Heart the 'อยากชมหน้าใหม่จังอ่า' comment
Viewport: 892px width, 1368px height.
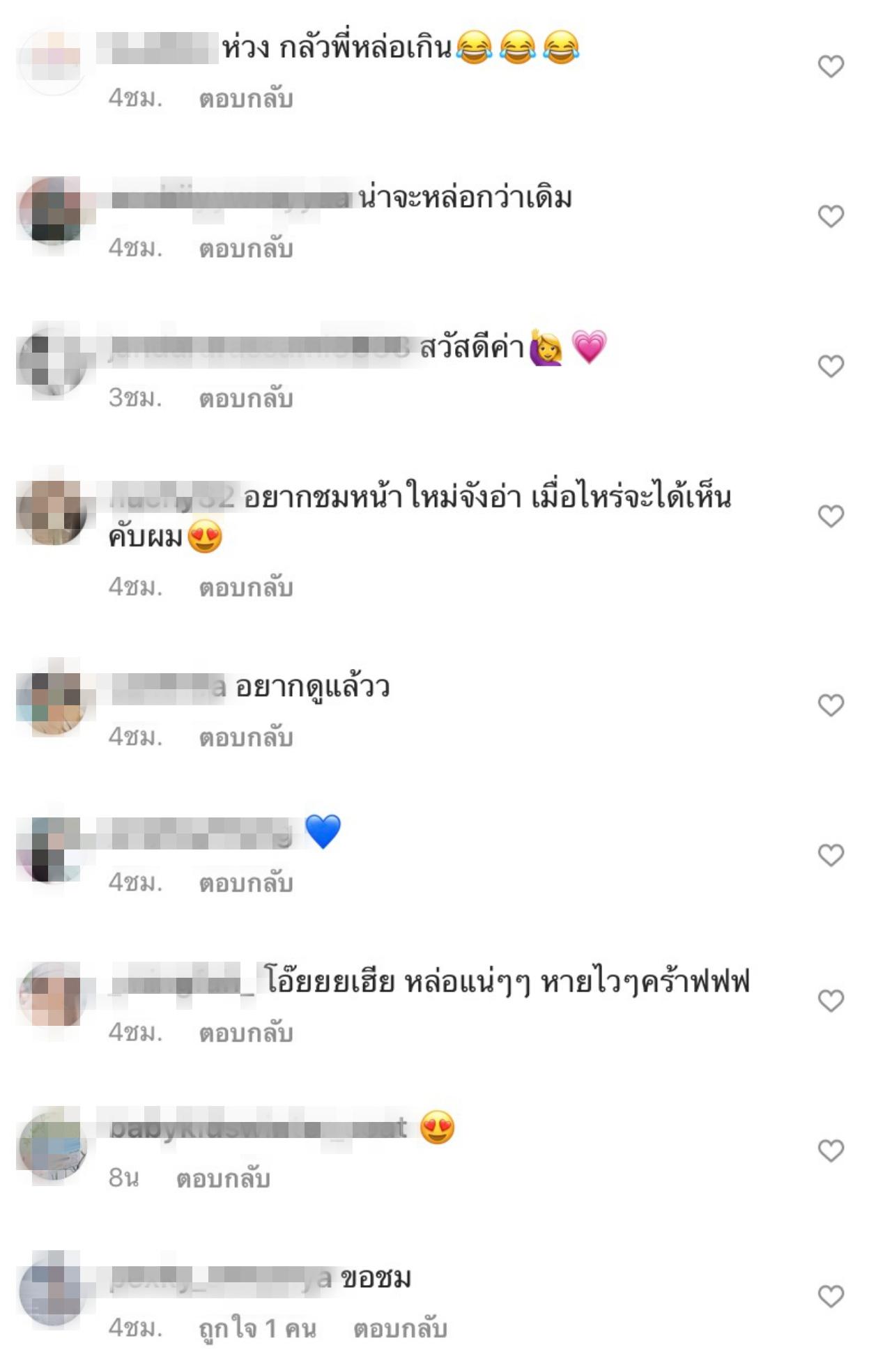[x=831, y=516]
